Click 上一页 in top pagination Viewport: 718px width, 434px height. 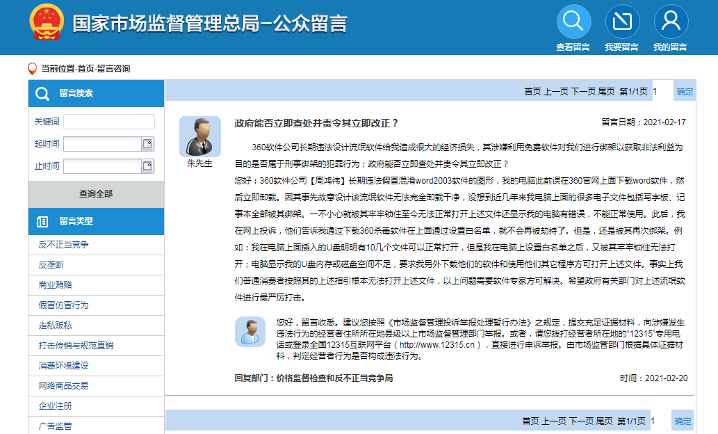tap(555, 92)
